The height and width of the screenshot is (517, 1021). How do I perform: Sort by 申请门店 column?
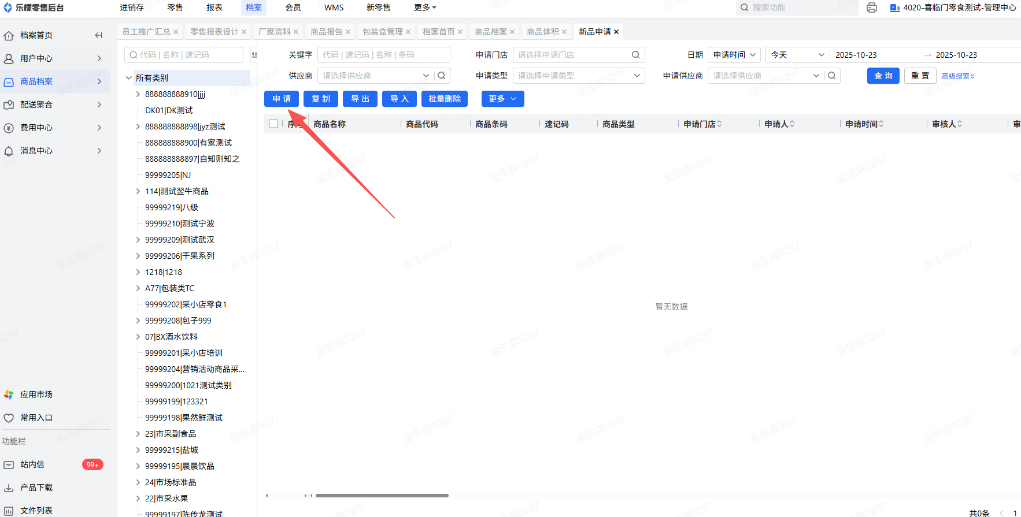(x=719, y=124)
